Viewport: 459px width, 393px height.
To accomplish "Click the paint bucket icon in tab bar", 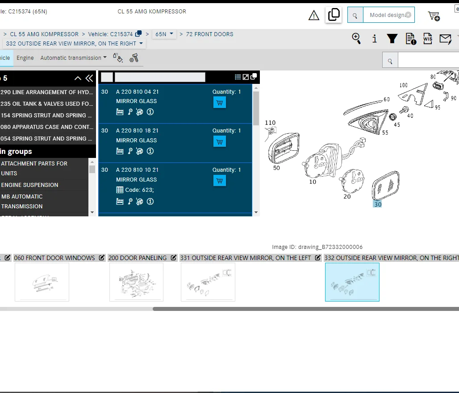I will click(118, 58).
